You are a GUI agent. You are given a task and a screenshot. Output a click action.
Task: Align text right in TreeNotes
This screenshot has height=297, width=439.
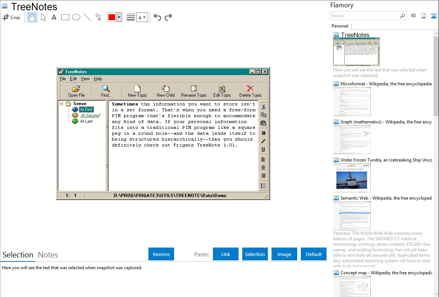[x=263, y=176]
